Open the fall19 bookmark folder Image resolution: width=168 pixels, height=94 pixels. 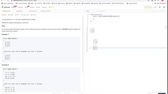(54, 3)
